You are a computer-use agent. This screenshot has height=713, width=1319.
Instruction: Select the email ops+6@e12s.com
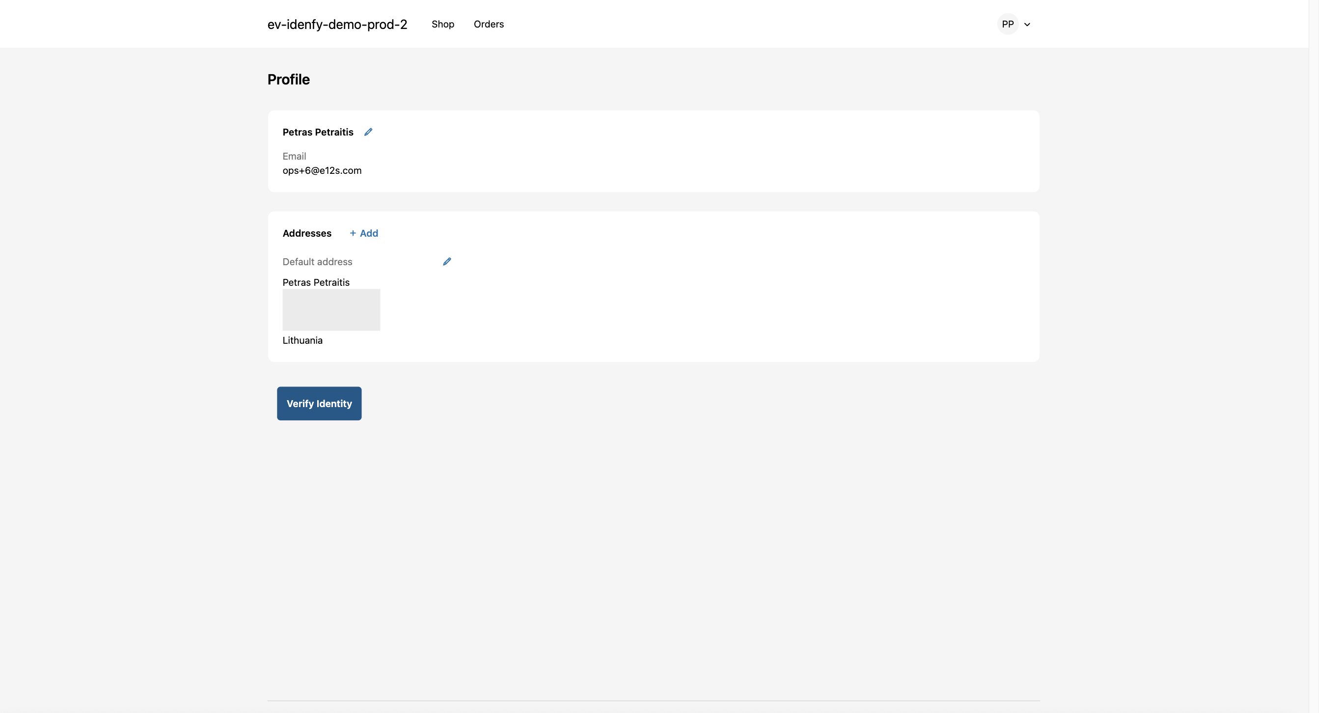tap(322, 170)
